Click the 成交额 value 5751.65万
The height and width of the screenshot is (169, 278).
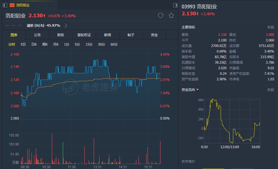coord(266,46)
